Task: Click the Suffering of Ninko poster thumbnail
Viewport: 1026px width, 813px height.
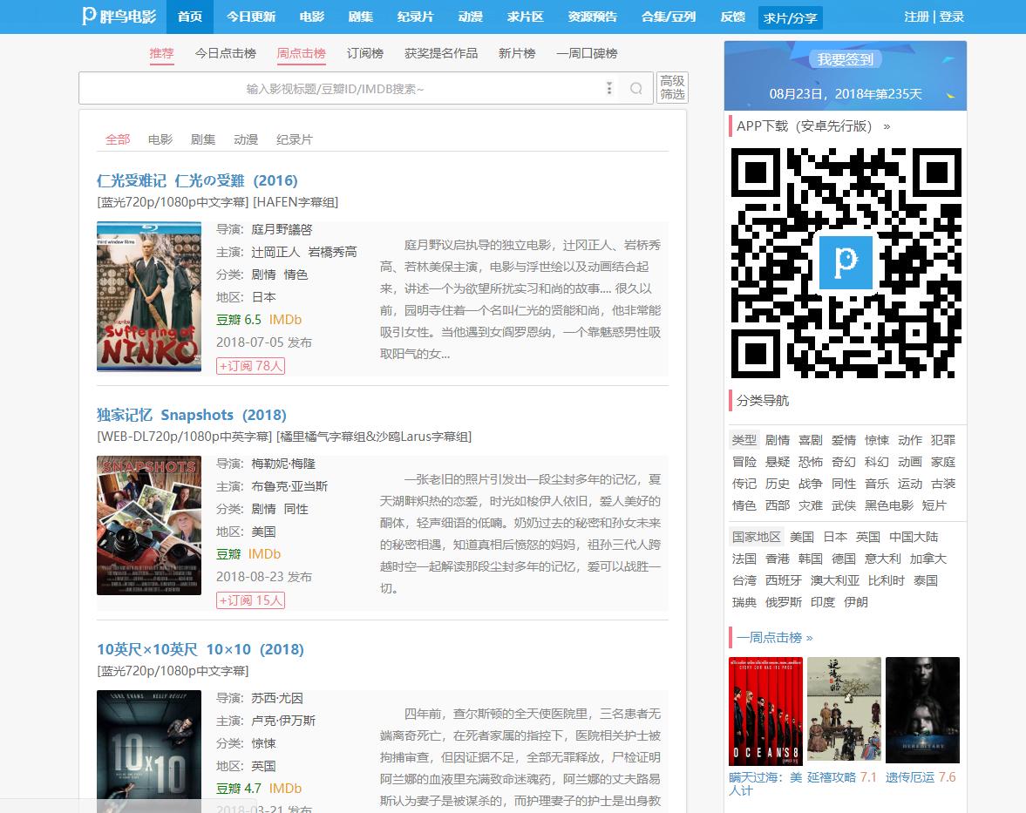Action: tap(149, 296)
